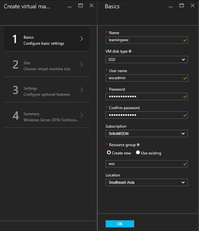Viewport: 199px width, 231px height.
Task: Select the Create new radio button
Action: 109,153
